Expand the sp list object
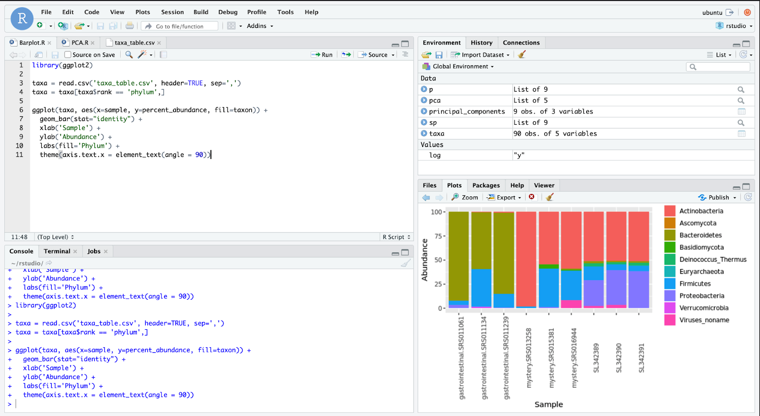 [x=424, y=122]
